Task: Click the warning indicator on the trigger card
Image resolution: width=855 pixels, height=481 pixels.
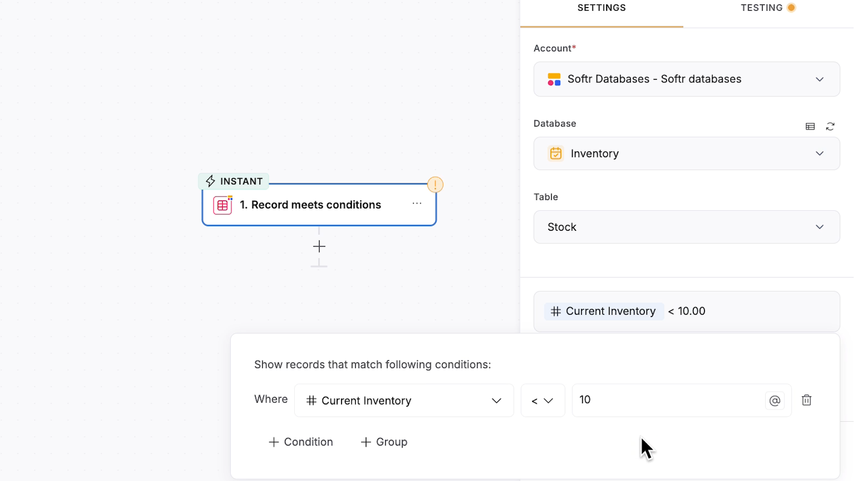Action: [435, 184]
